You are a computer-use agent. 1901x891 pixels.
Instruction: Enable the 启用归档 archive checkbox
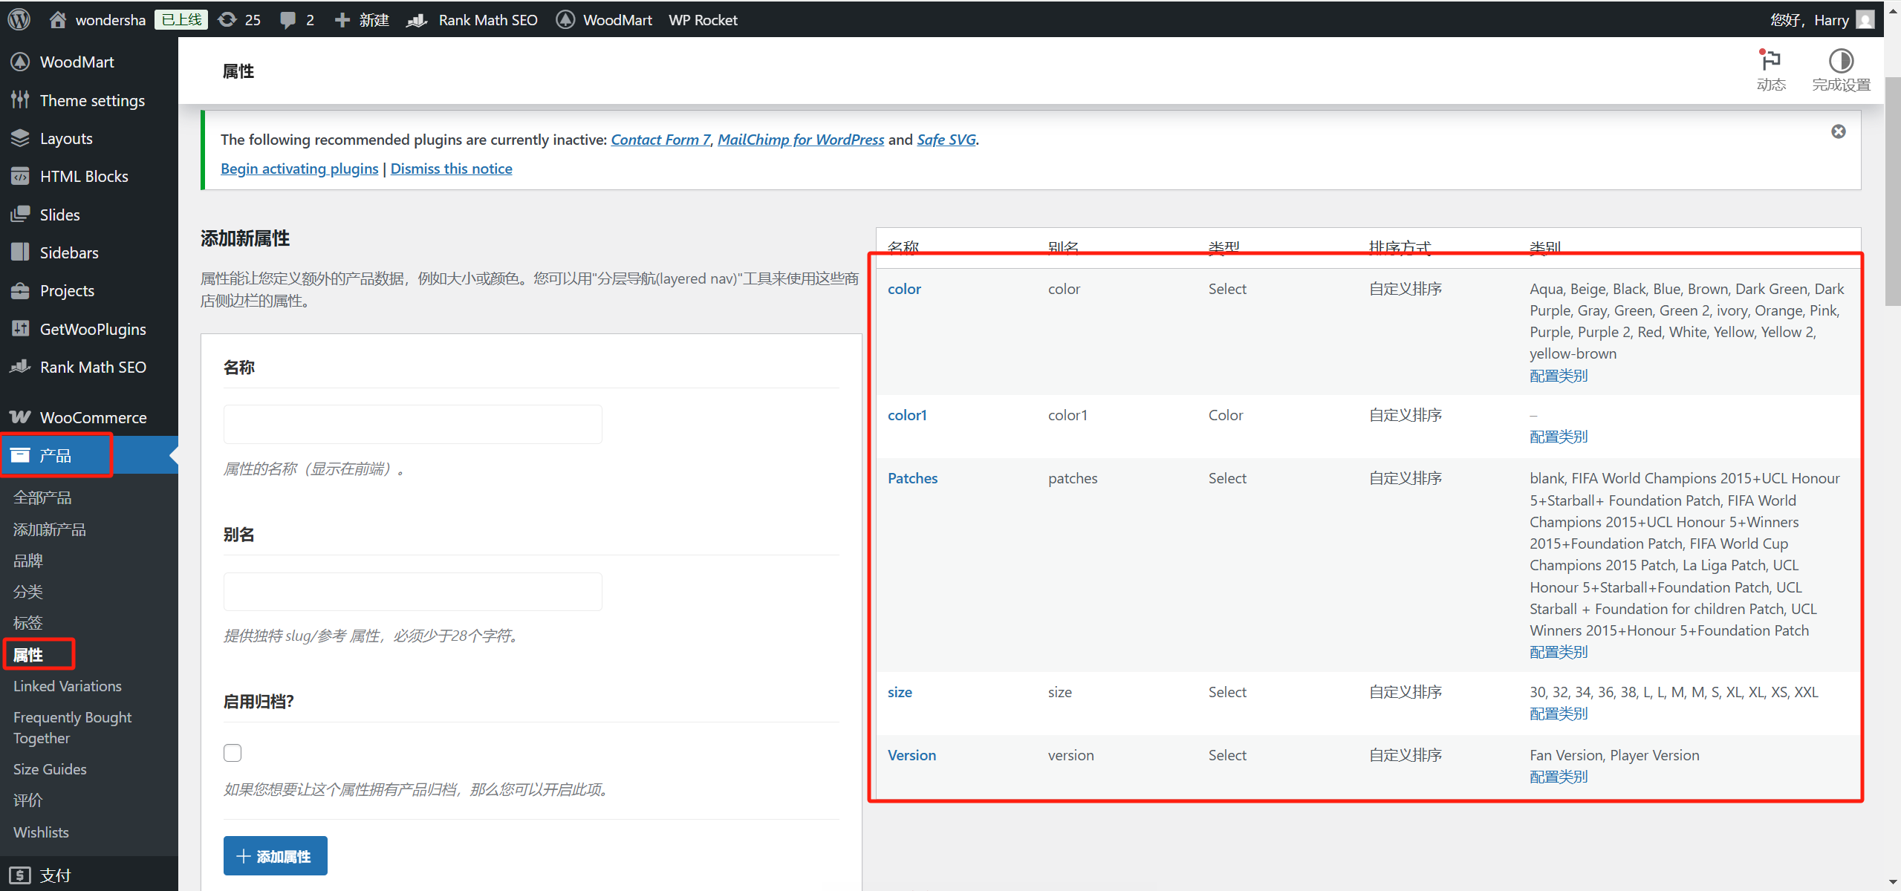tap(233, 753)
